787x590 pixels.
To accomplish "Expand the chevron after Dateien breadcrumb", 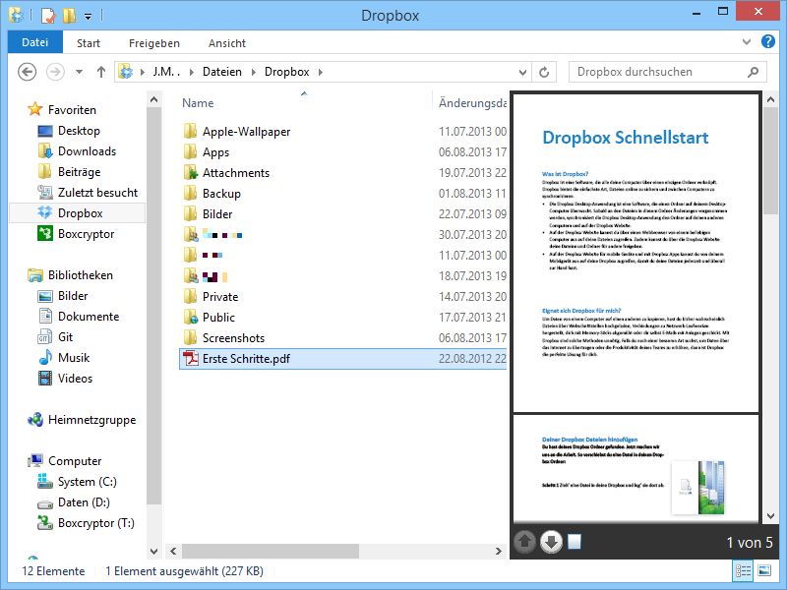I will click(x=254, y=72).
